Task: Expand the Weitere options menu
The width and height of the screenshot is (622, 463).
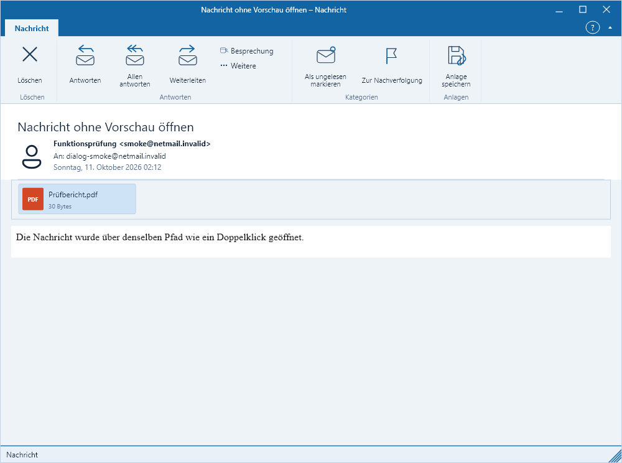Action: tap(238, 66)
